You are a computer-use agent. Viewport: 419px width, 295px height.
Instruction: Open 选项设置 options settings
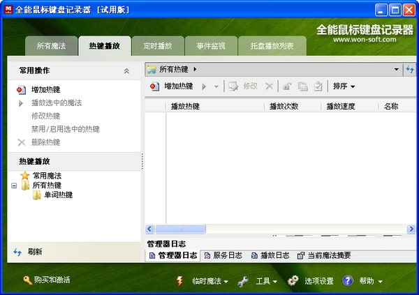pyautogui.click(x=319, y=281)
